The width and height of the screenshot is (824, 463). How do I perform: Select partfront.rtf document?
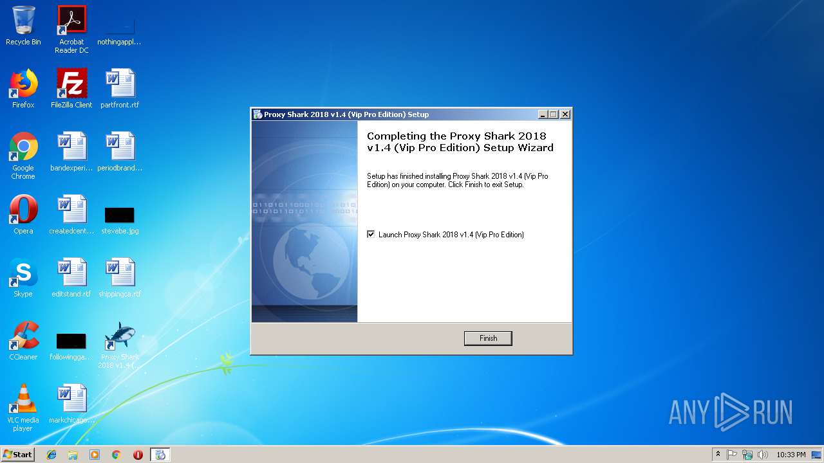(120, 89)
